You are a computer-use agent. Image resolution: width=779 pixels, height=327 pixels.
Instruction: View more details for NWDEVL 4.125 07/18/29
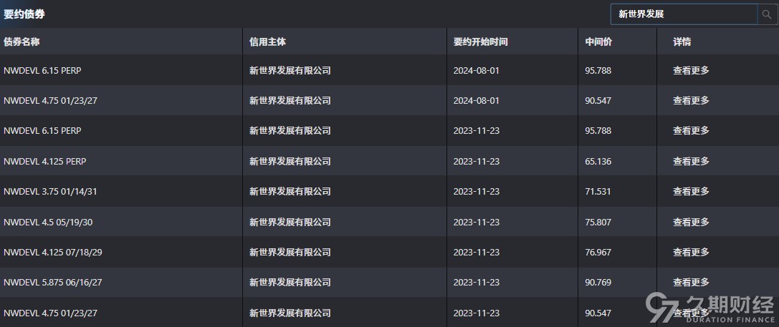[691, 252]
